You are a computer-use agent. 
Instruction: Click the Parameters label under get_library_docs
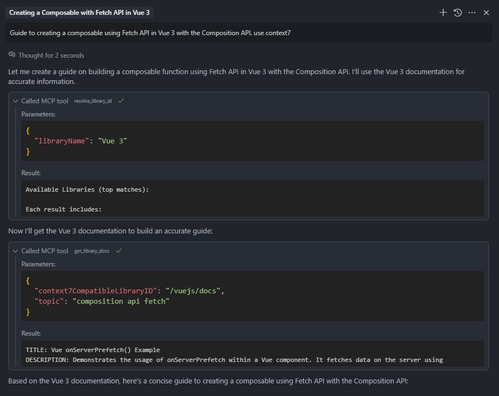[38, 264]
